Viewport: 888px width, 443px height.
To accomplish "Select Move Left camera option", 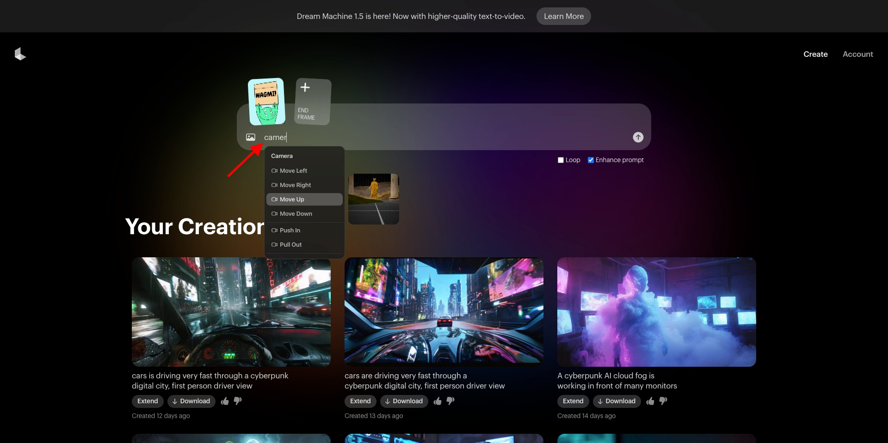I will coord(293,171).
